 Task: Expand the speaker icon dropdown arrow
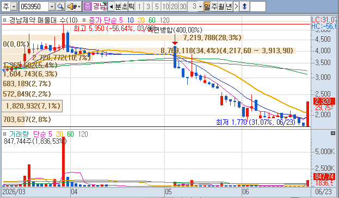79,7
